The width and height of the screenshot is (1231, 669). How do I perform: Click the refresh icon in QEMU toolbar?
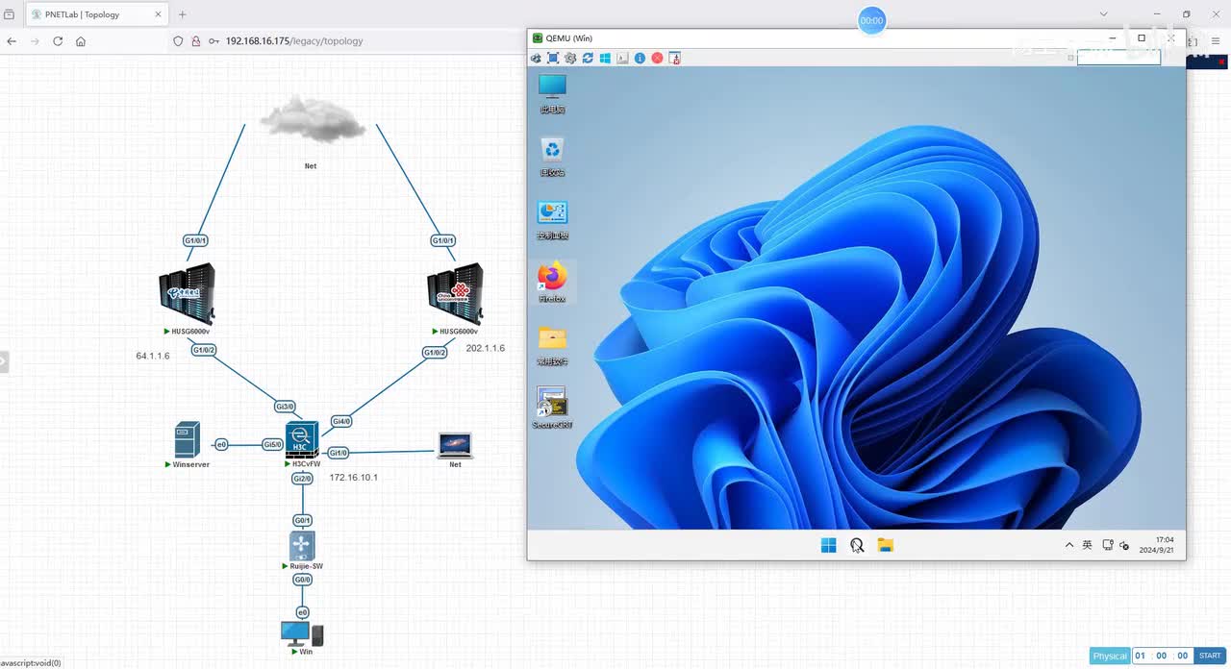(x=588, y=59)
